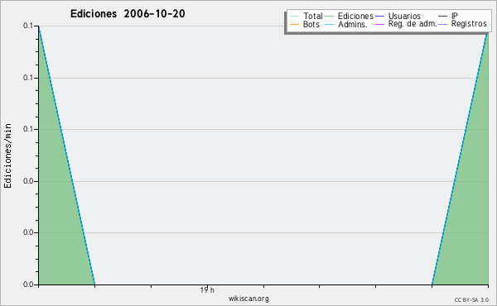Click the wikiscan.org caption
The height and width of the screenshot is (306, 497).
point(248,299)
